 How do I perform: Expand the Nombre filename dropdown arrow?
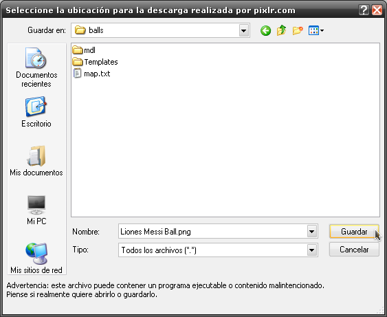pyautogui.click(x=312, y=232)
